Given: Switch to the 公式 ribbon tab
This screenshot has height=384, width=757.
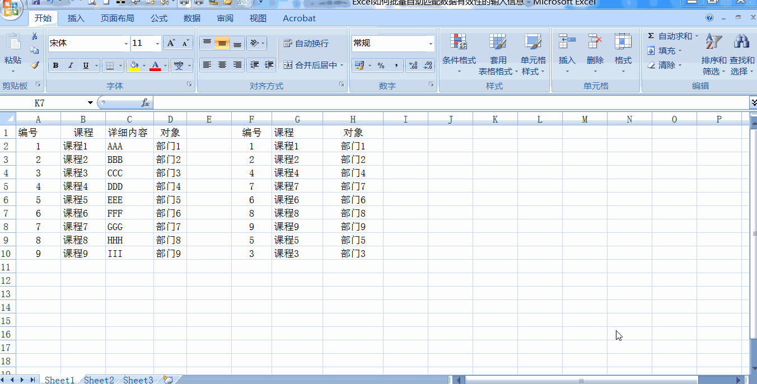Looking at the screenshot, I should [x=159, y=18].
